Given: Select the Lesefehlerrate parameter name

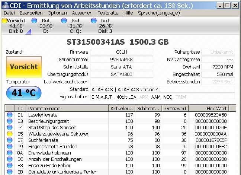Looking at the screenshot, I should click(x=43, y=115).
